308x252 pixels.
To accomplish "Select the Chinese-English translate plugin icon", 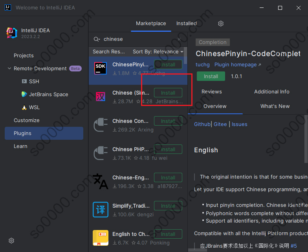I will click(x=101, y=181).
